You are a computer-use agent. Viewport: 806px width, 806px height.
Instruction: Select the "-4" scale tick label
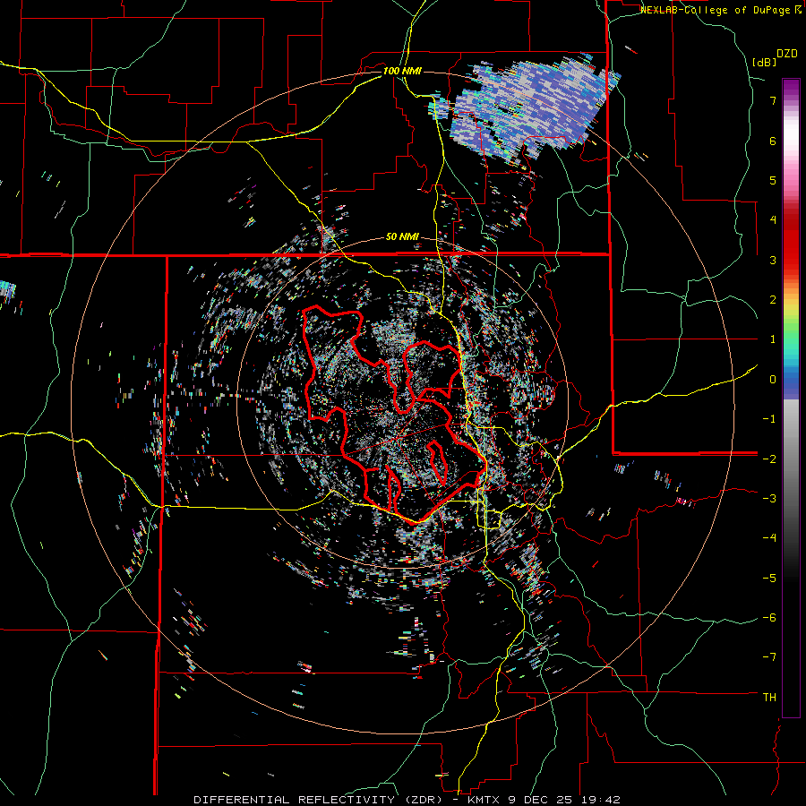click(769, 537)
